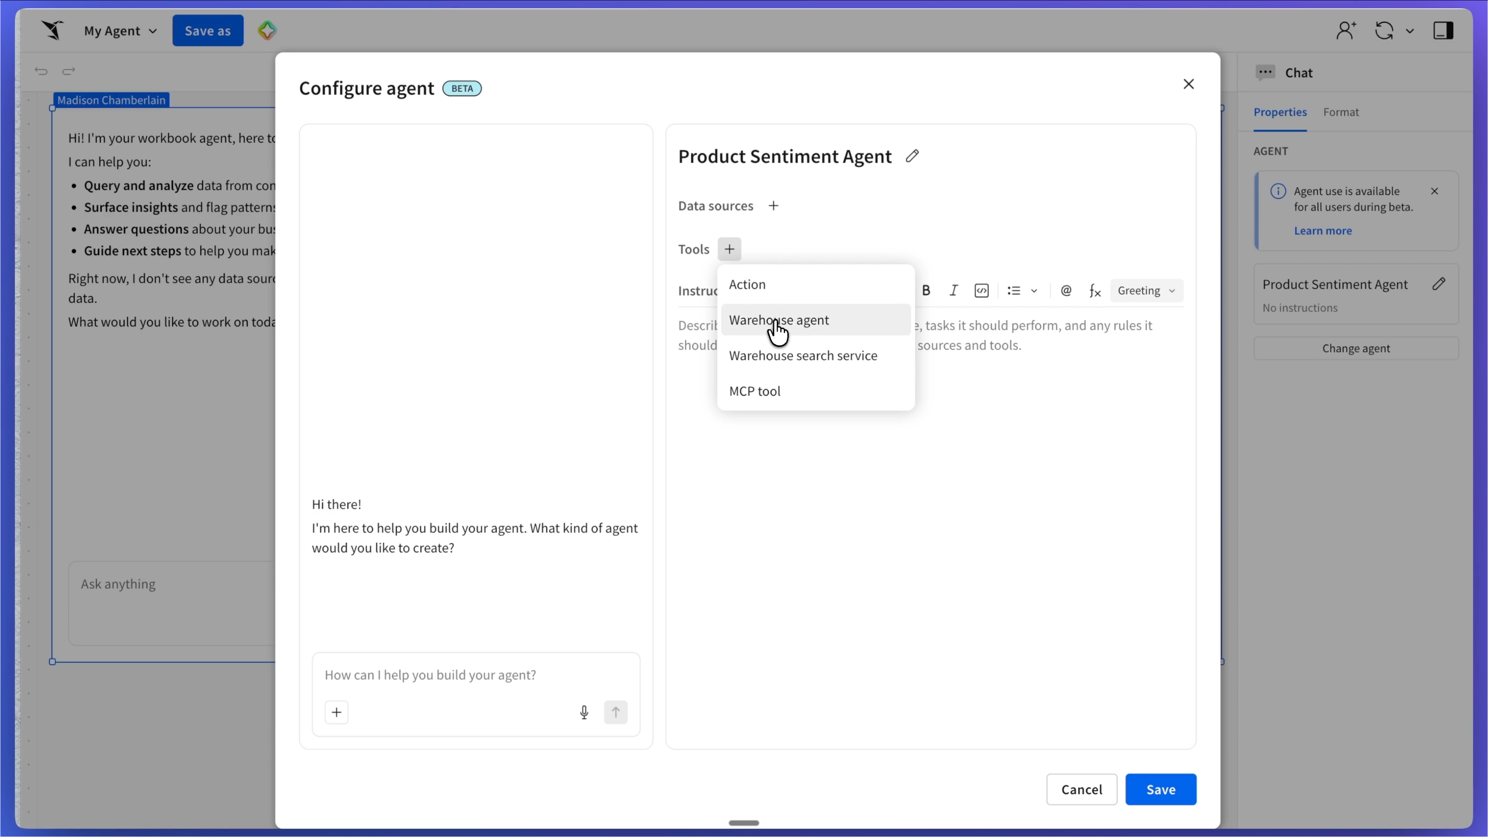Click the Save as button
The height and width of the screenshot is (837, 1488).
[208, 31]
